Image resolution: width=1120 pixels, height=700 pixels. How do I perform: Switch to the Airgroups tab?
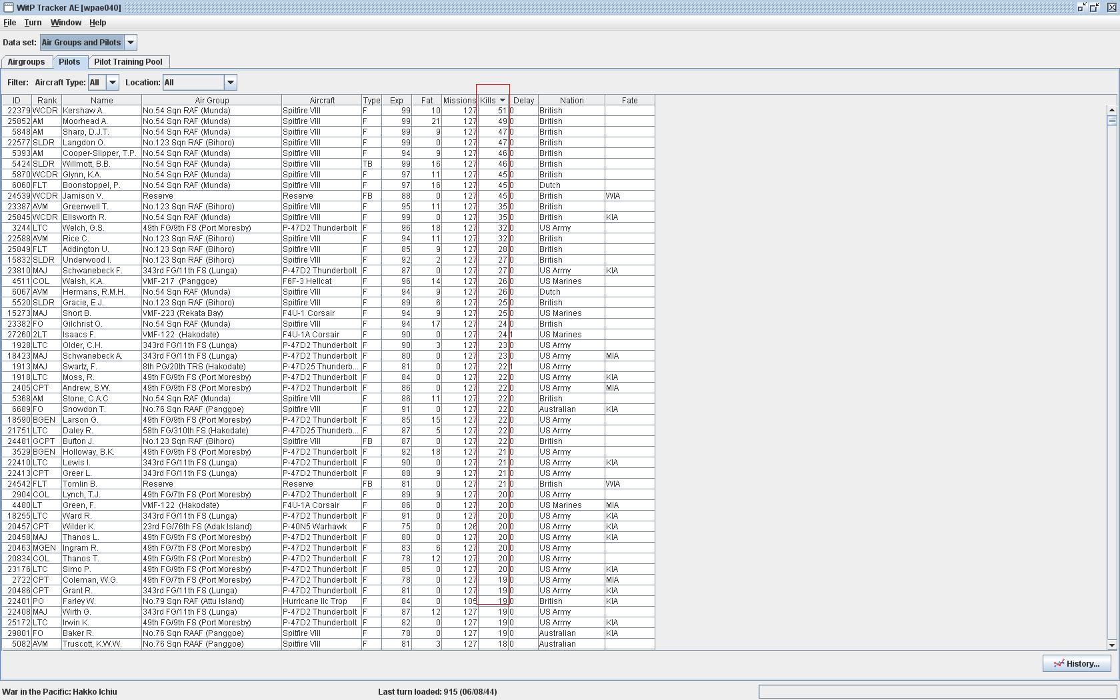26,62
